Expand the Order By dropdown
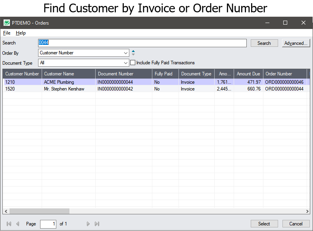This screenshot has width=313, height=231. [126, 53]
